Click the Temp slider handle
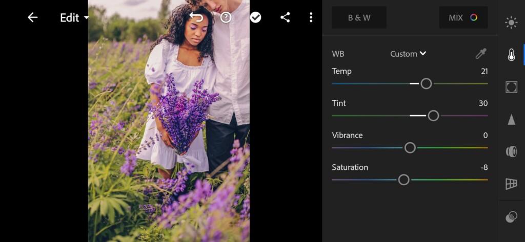This screenshot has height=242, width=525. pyautogui.click(x=426, y=83)
